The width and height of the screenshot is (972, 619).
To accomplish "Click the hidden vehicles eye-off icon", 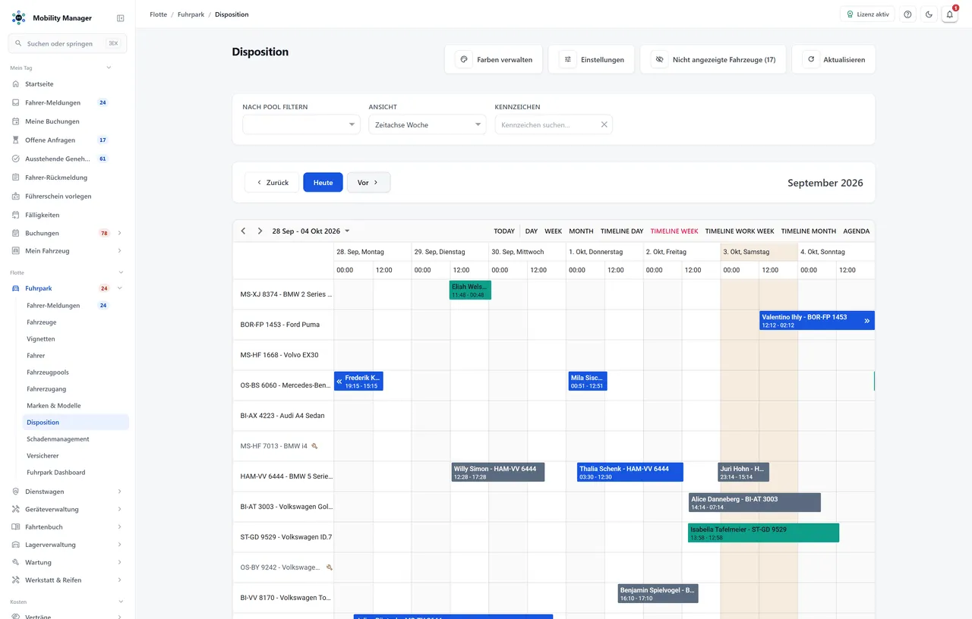I will 659,59.
